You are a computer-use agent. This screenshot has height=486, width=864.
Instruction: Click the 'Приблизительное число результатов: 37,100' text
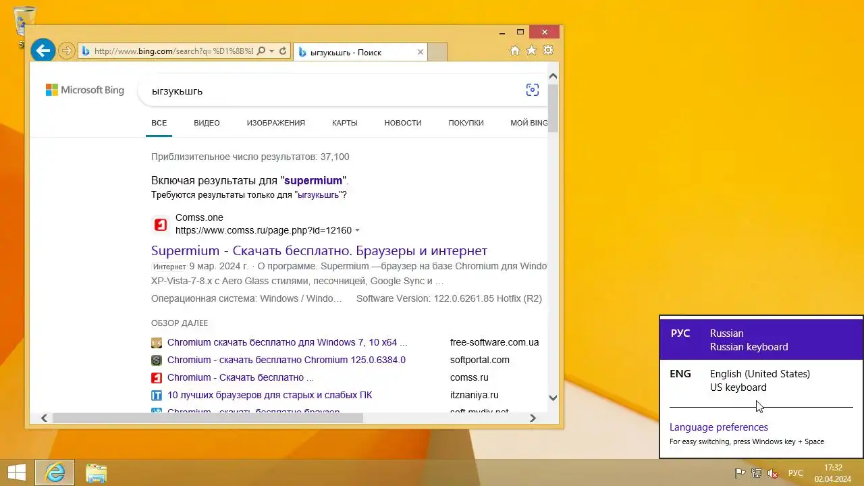250,157
